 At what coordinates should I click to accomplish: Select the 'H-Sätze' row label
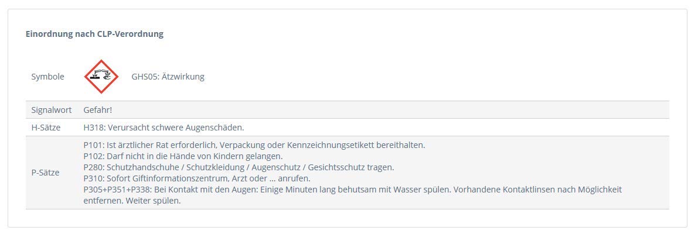click(x=46, y=128)
